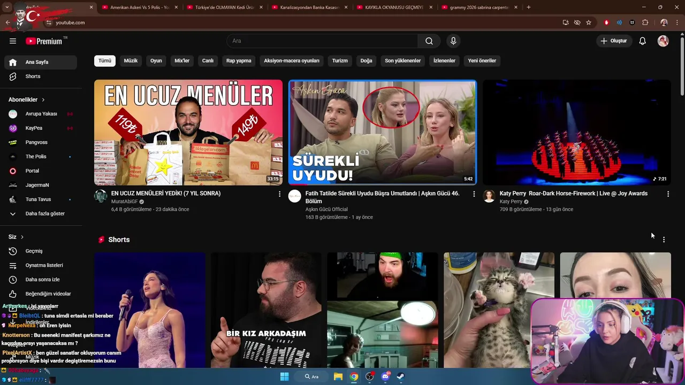
Task: Expand the Siz section header
Action: tap(16, 237)
